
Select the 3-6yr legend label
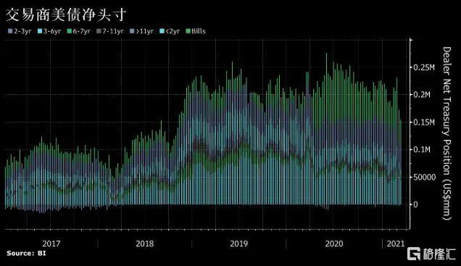52,31
